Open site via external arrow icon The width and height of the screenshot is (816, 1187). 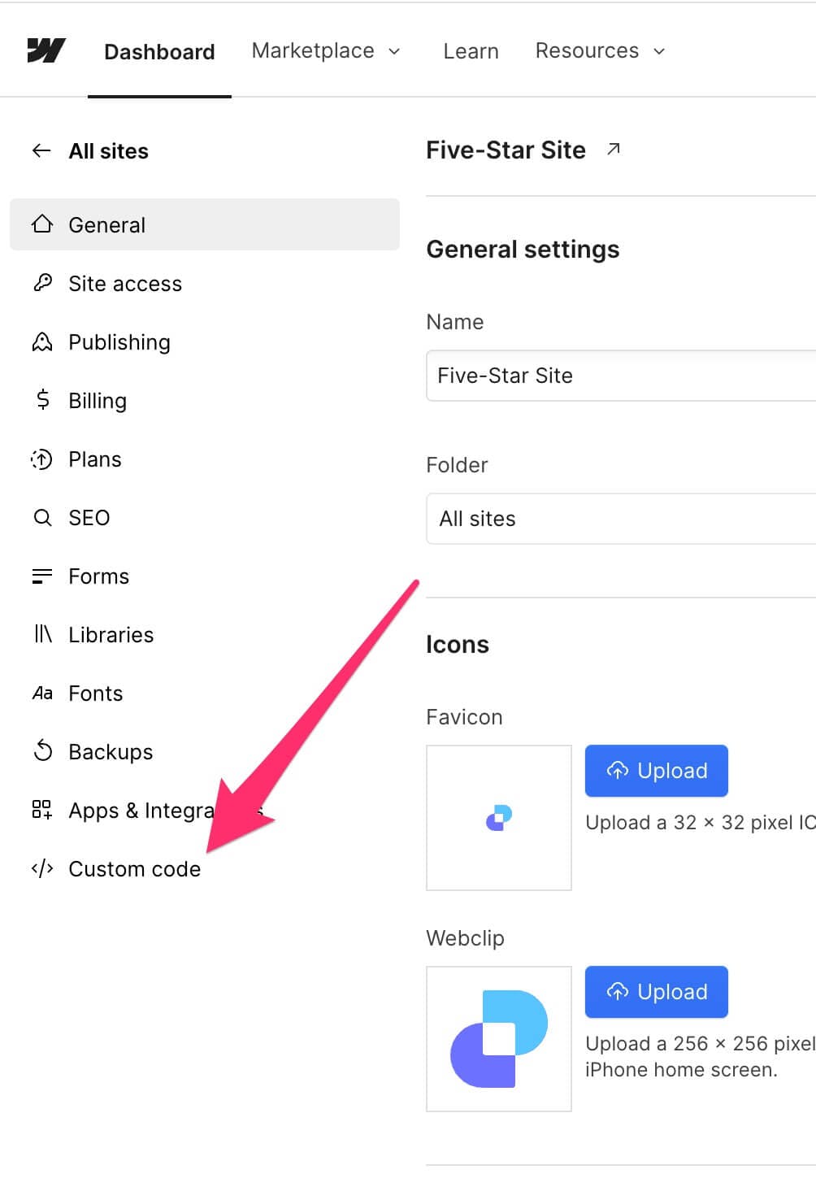614,149
